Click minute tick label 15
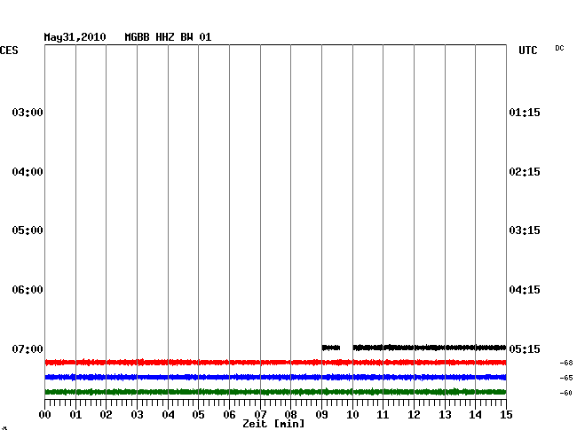The height and width of the screenshot is (438, 577). tap(506, 415)
